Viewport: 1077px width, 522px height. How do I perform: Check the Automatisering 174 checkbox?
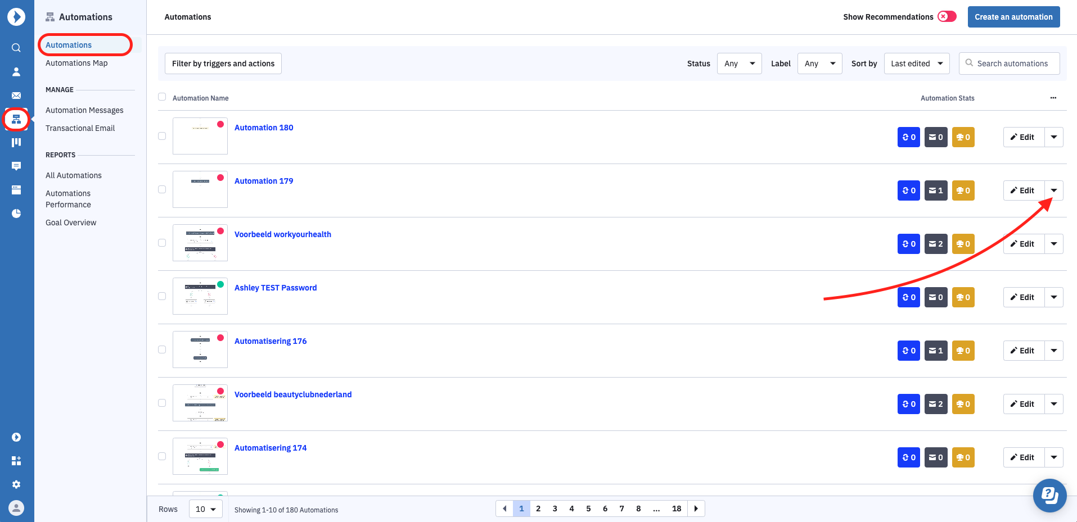(x=162, y=456)
